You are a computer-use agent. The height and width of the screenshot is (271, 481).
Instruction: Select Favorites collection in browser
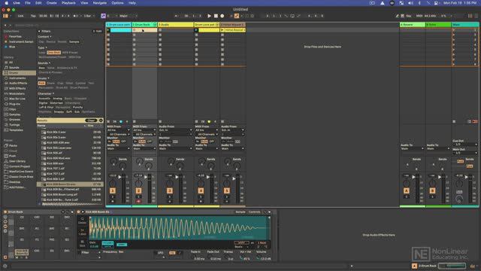click(x=15, y=37)
